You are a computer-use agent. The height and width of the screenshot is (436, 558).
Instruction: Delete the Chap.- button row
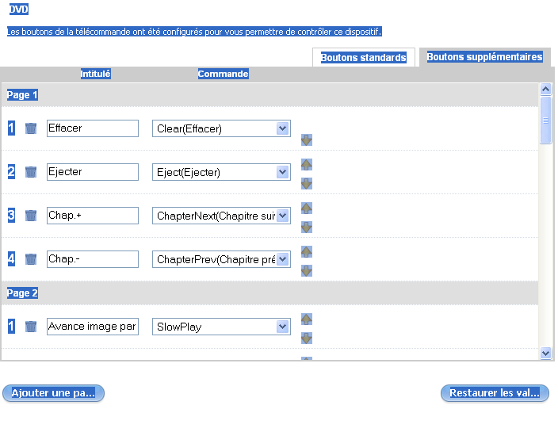[31, 259]
